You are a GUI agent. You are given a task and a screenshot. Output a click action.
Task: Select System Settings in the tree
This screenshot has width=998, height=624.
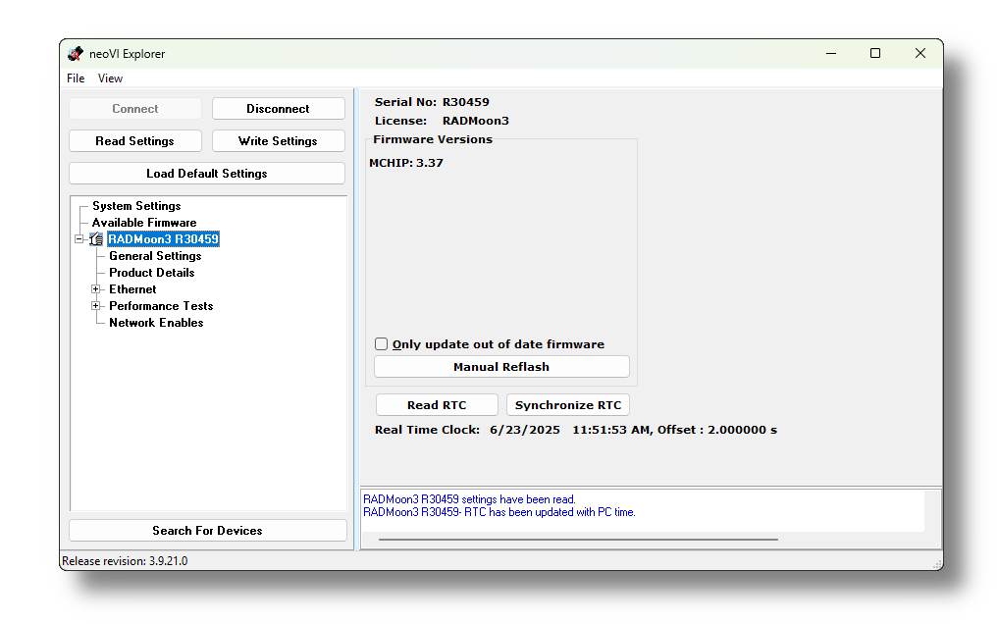[x=136, y=206]
